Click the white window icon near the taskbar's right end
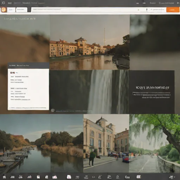 (139, 177)
